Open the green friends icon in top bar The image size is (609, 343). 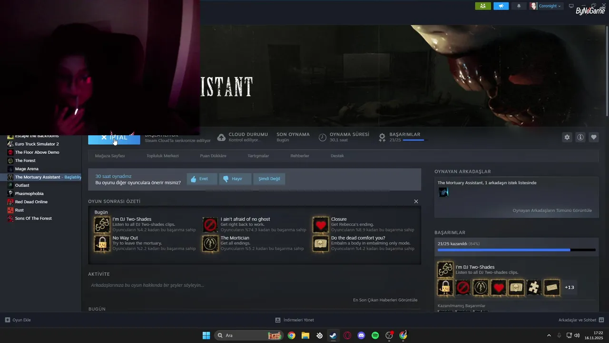click(483, 6)
